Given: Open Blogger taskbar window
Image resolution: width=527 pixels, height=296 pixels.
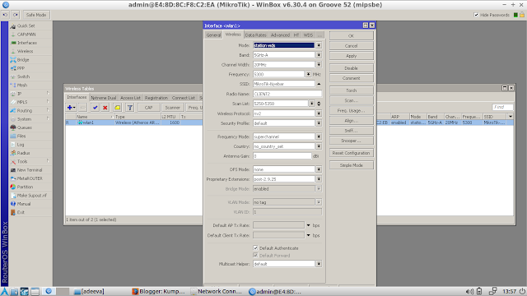Looking at the screenshot, I should (158, 291).
